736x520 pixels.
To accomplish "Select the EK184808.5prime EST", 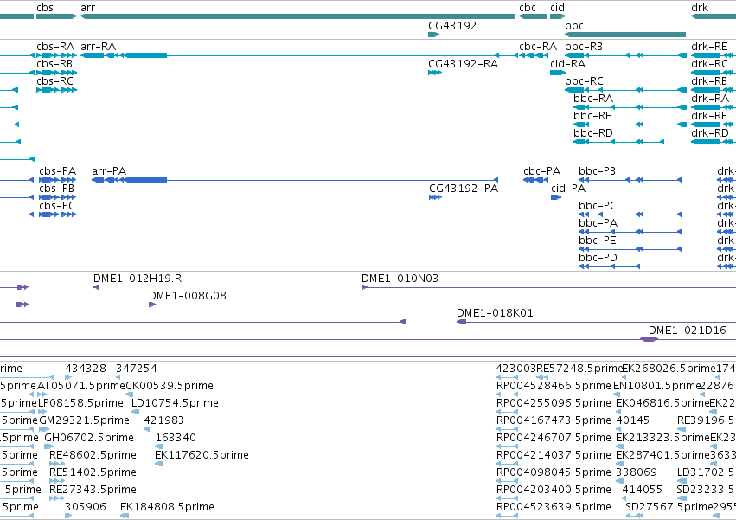I will pyautogui.click(x=125, y=516).
